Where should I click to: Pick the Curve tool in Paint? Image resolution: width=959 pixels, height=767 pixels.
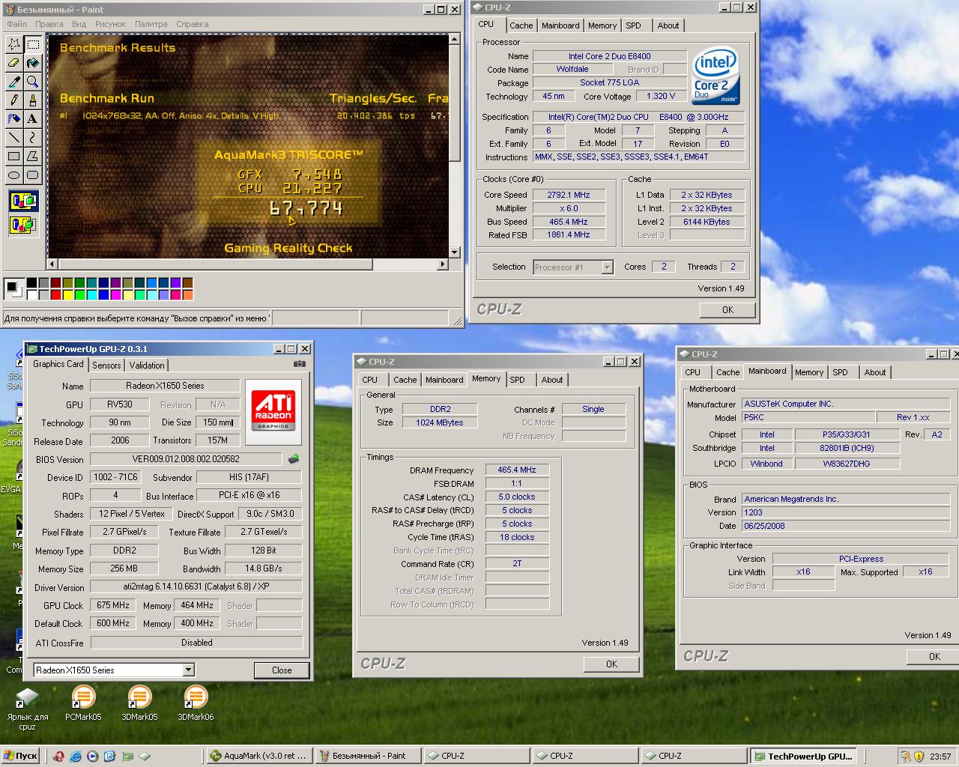pyautogui.click(x=33, y=138)
